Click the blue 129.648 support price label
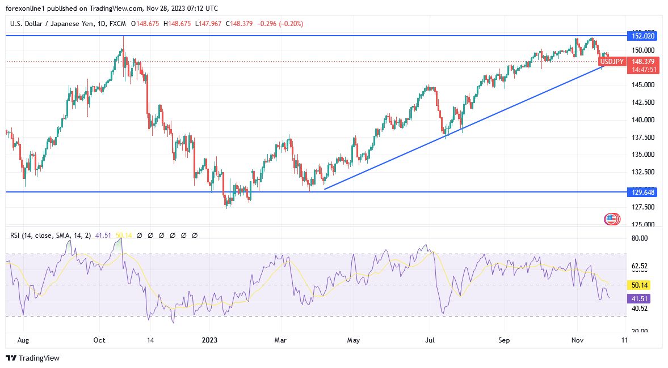This screenshot has height=368, width=668. (644, 192)
